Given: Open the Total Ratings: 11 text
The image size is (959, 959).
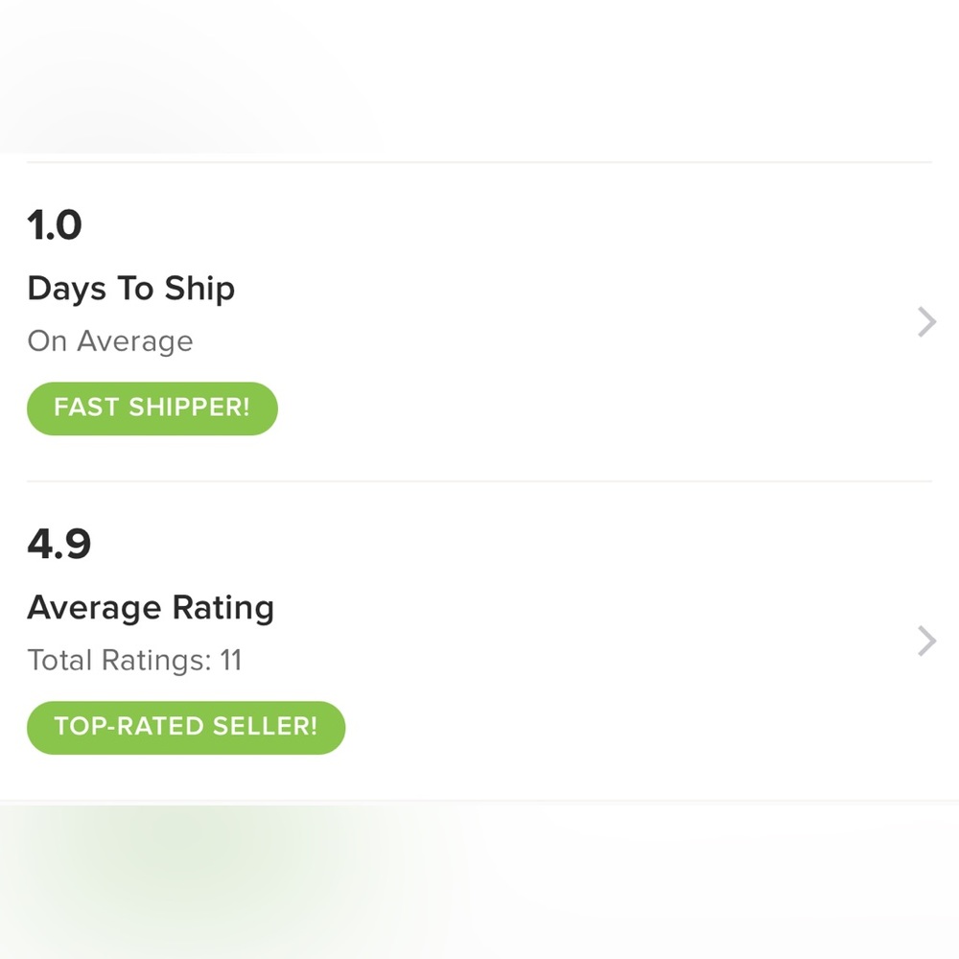Looking at the screenshot, I should pos(134,661).
